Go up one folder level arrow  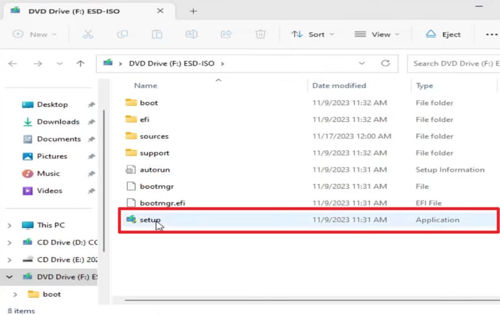tap(81, 63)
